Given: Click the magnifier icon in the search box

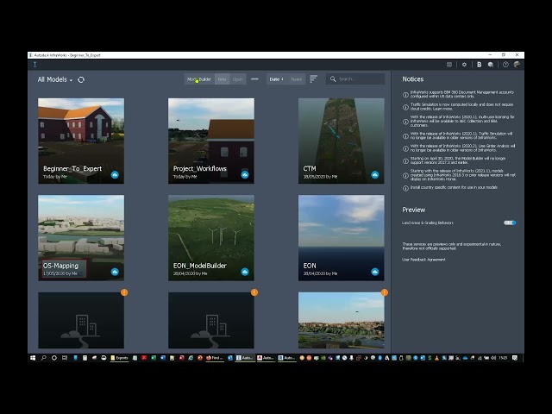Looking at the screenshot, I should (x=333, y=79).
